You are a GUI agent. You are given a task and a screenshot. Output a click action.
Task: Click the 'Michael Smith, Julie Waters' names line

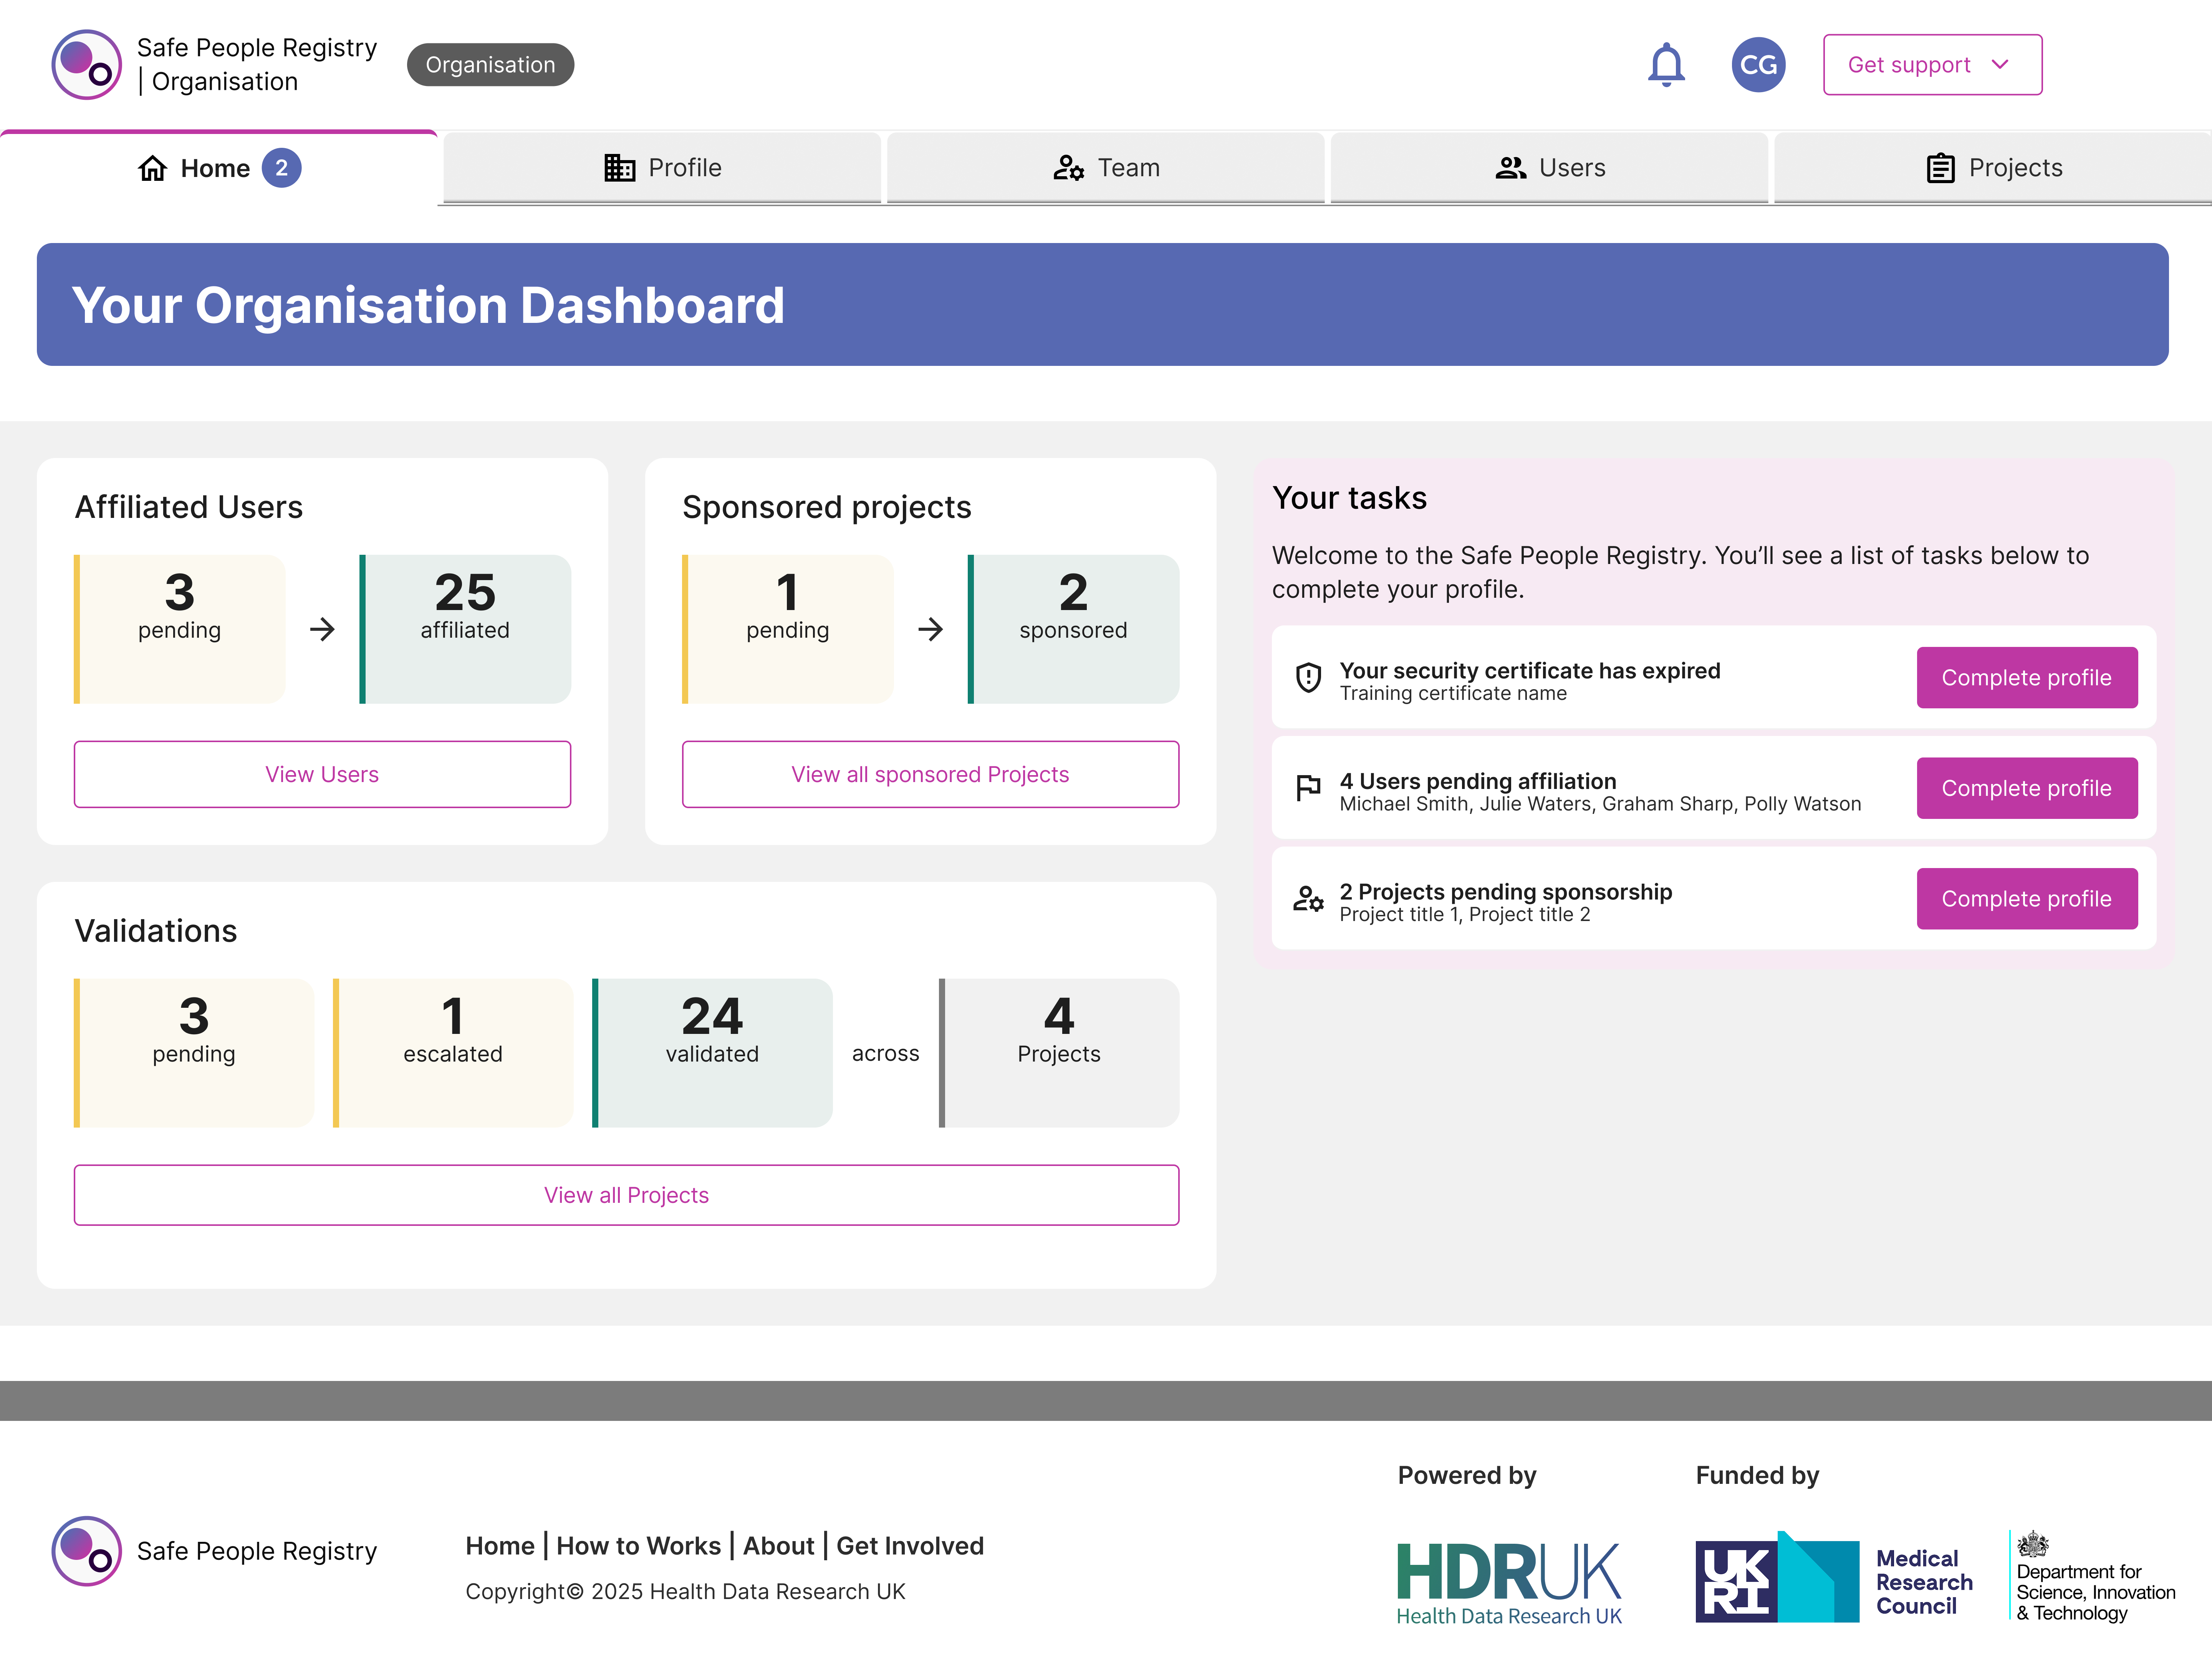[x=1600, y=804]
